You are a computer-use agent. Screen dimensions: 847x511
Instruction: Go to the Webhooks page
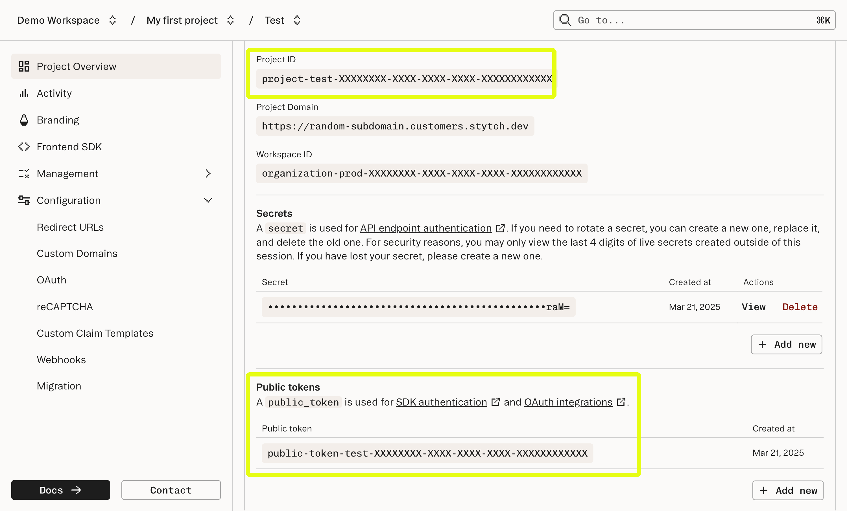(x=61, y=360)
